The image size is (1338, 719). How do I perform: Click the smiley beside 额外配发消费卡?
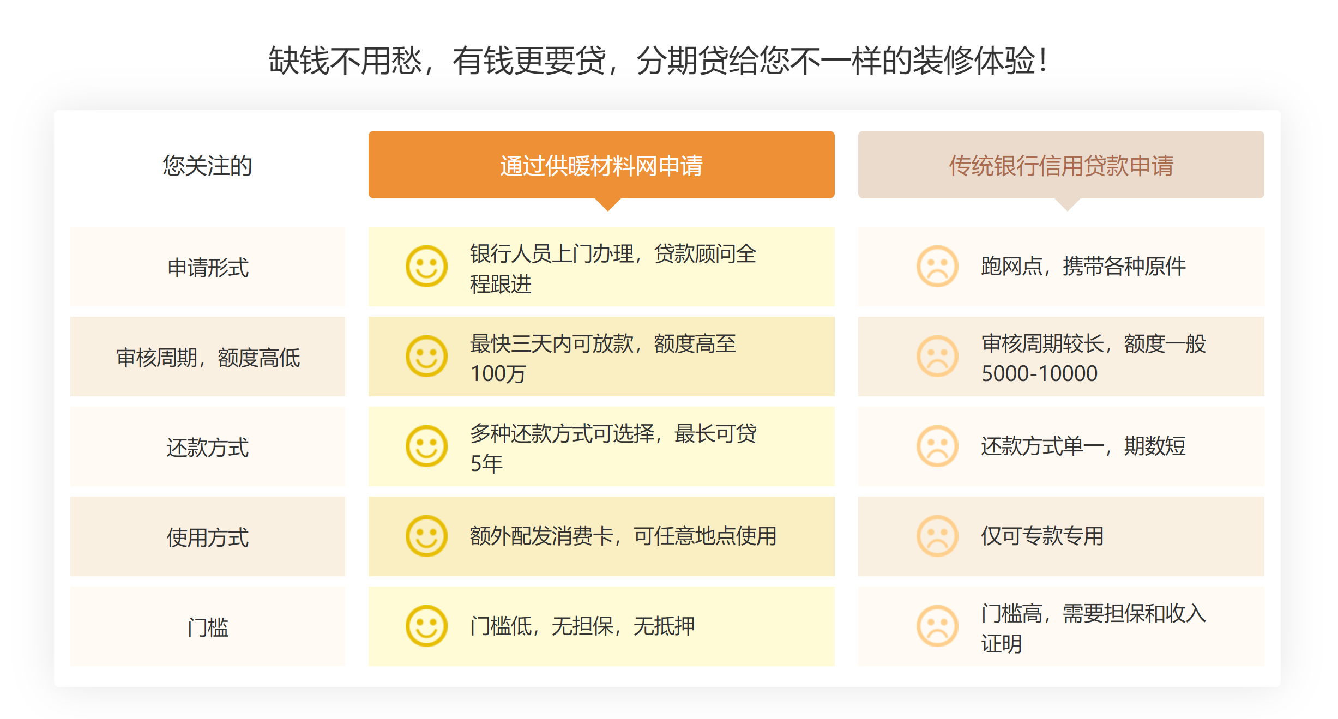pos(426,536)
